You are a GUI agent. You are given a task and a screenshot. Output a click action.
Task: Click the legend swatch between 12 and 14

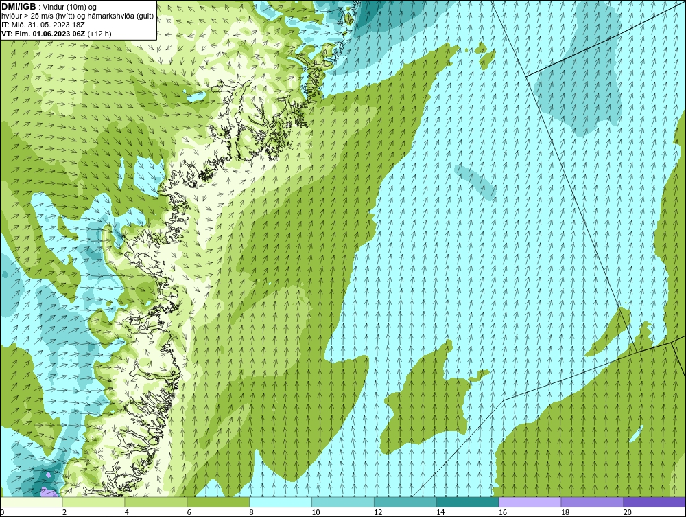click(405, 502)
